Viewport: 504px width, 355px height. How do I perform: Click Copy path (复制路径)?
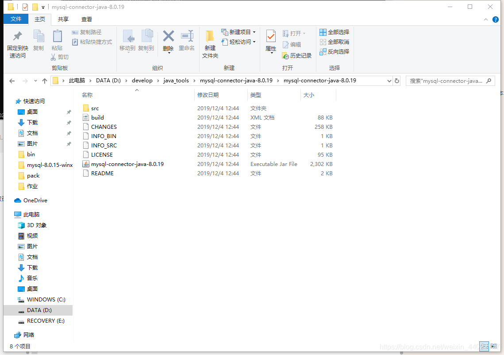(86, 32)
